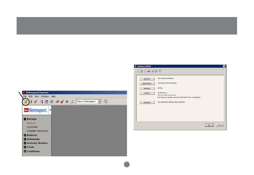Click the help question mark icon in Retrospect toolbar
The width and height of the screenshot is (254, 175).
(106, 101)
